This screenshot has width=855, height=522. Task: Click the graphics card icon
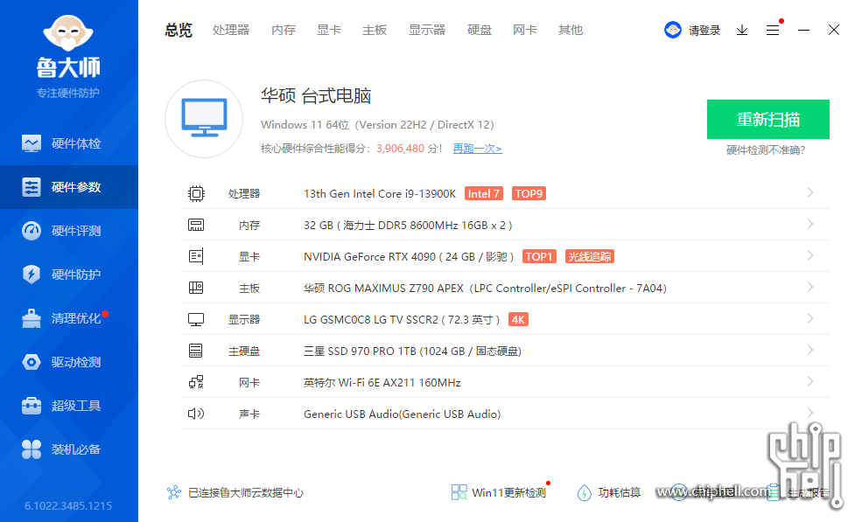coord(196,256)
